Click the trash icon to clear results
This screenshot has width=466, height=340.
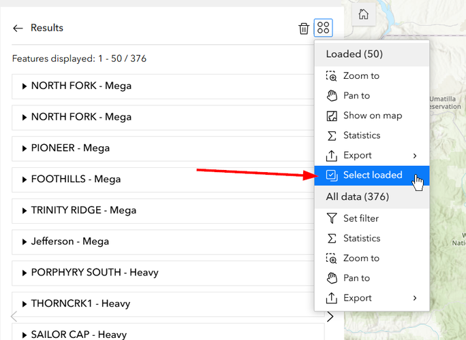pyautogui.click(x=304, y=29)
